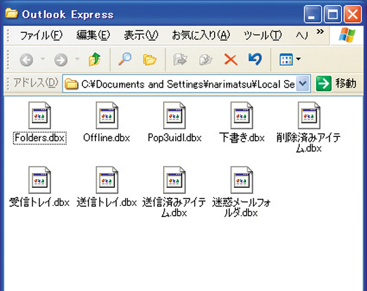The height and width of the screenshot is (291, 367).
Task: Undo the last action
Action: (x=255, y=59)
